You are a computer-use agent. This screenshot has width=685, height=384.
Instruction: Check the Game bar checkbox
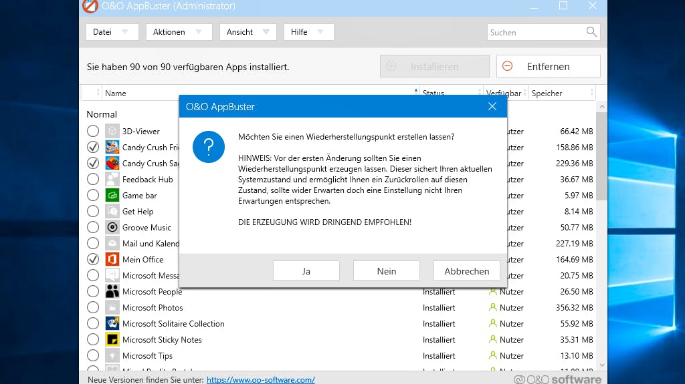click(92, 195)
